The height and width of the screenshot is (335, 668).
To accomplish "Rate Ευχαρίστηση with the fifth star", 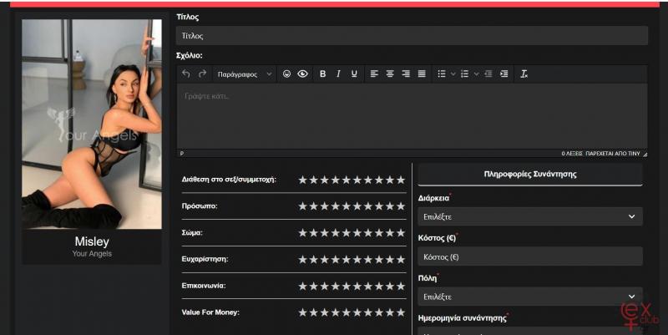I will pyautogui.click(x=347, y=259).
